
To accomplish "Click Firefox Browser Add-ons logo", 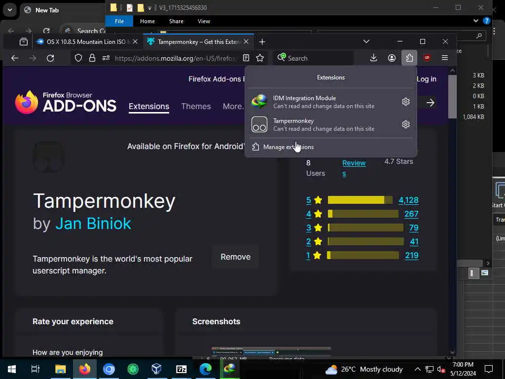I will [x=66, y=103].
